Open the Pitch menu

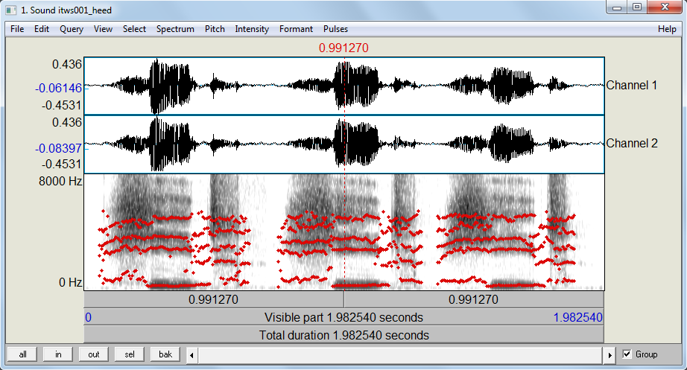coord(215,29)
